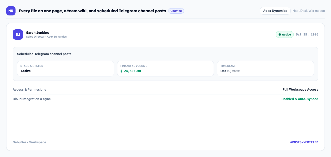Screen dimensions: 331x157
Task: Open the Financial Volume card
Action: pos(165,68)
